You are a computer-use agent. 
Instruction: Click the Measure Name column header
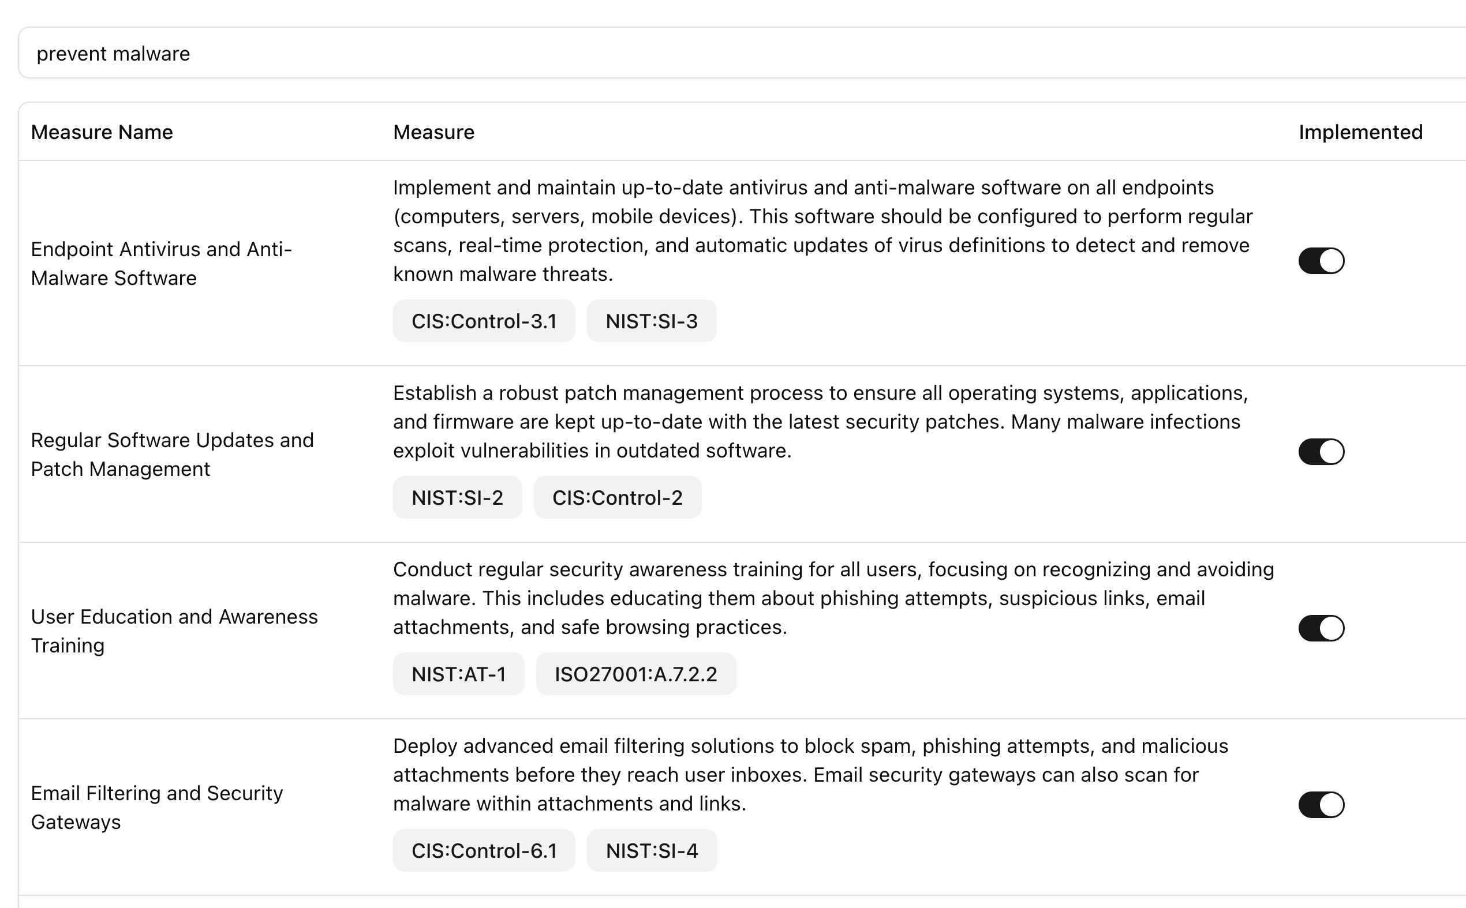[x=102, y=132]
